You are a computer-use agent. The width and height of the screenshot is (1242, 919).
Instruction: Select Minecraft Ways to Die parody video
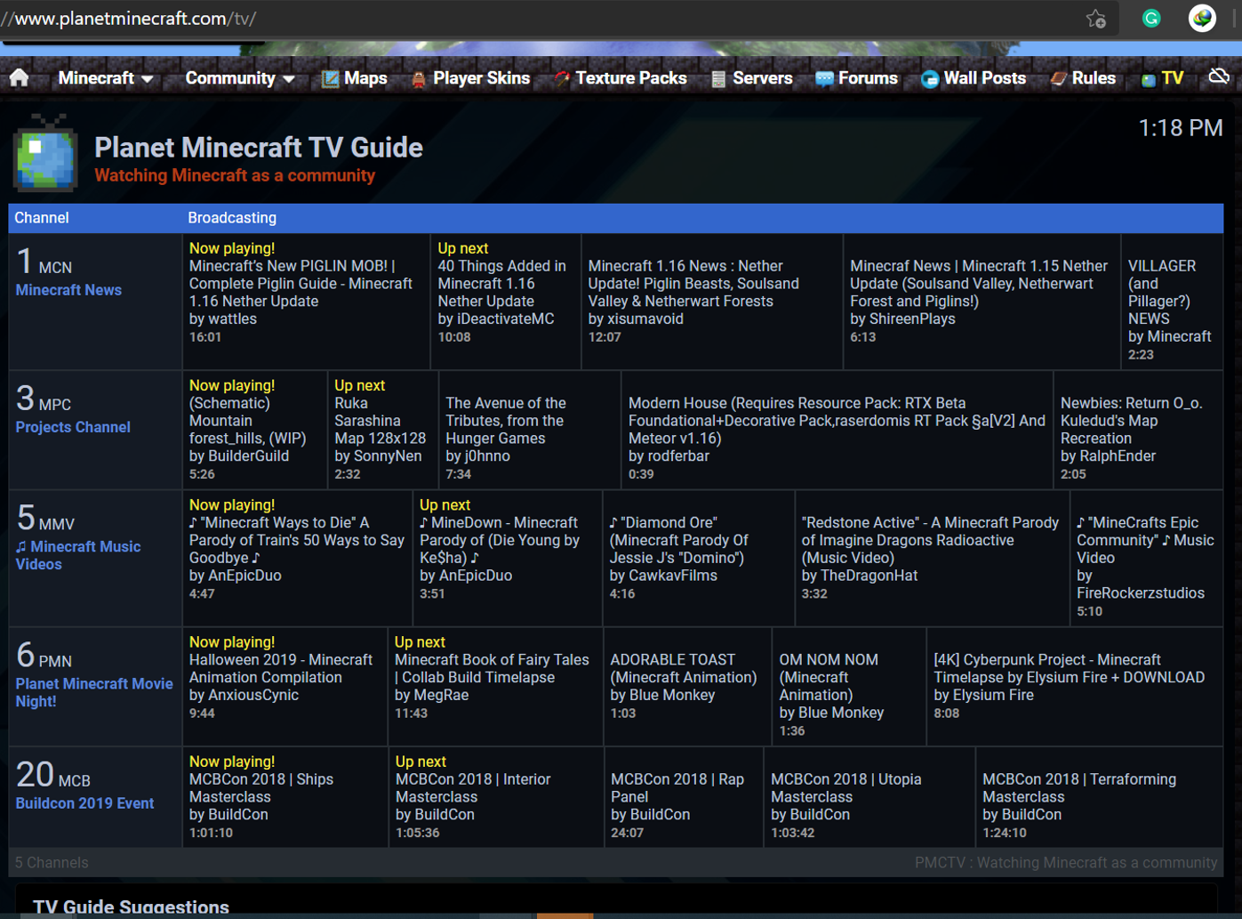coord(297,558)
